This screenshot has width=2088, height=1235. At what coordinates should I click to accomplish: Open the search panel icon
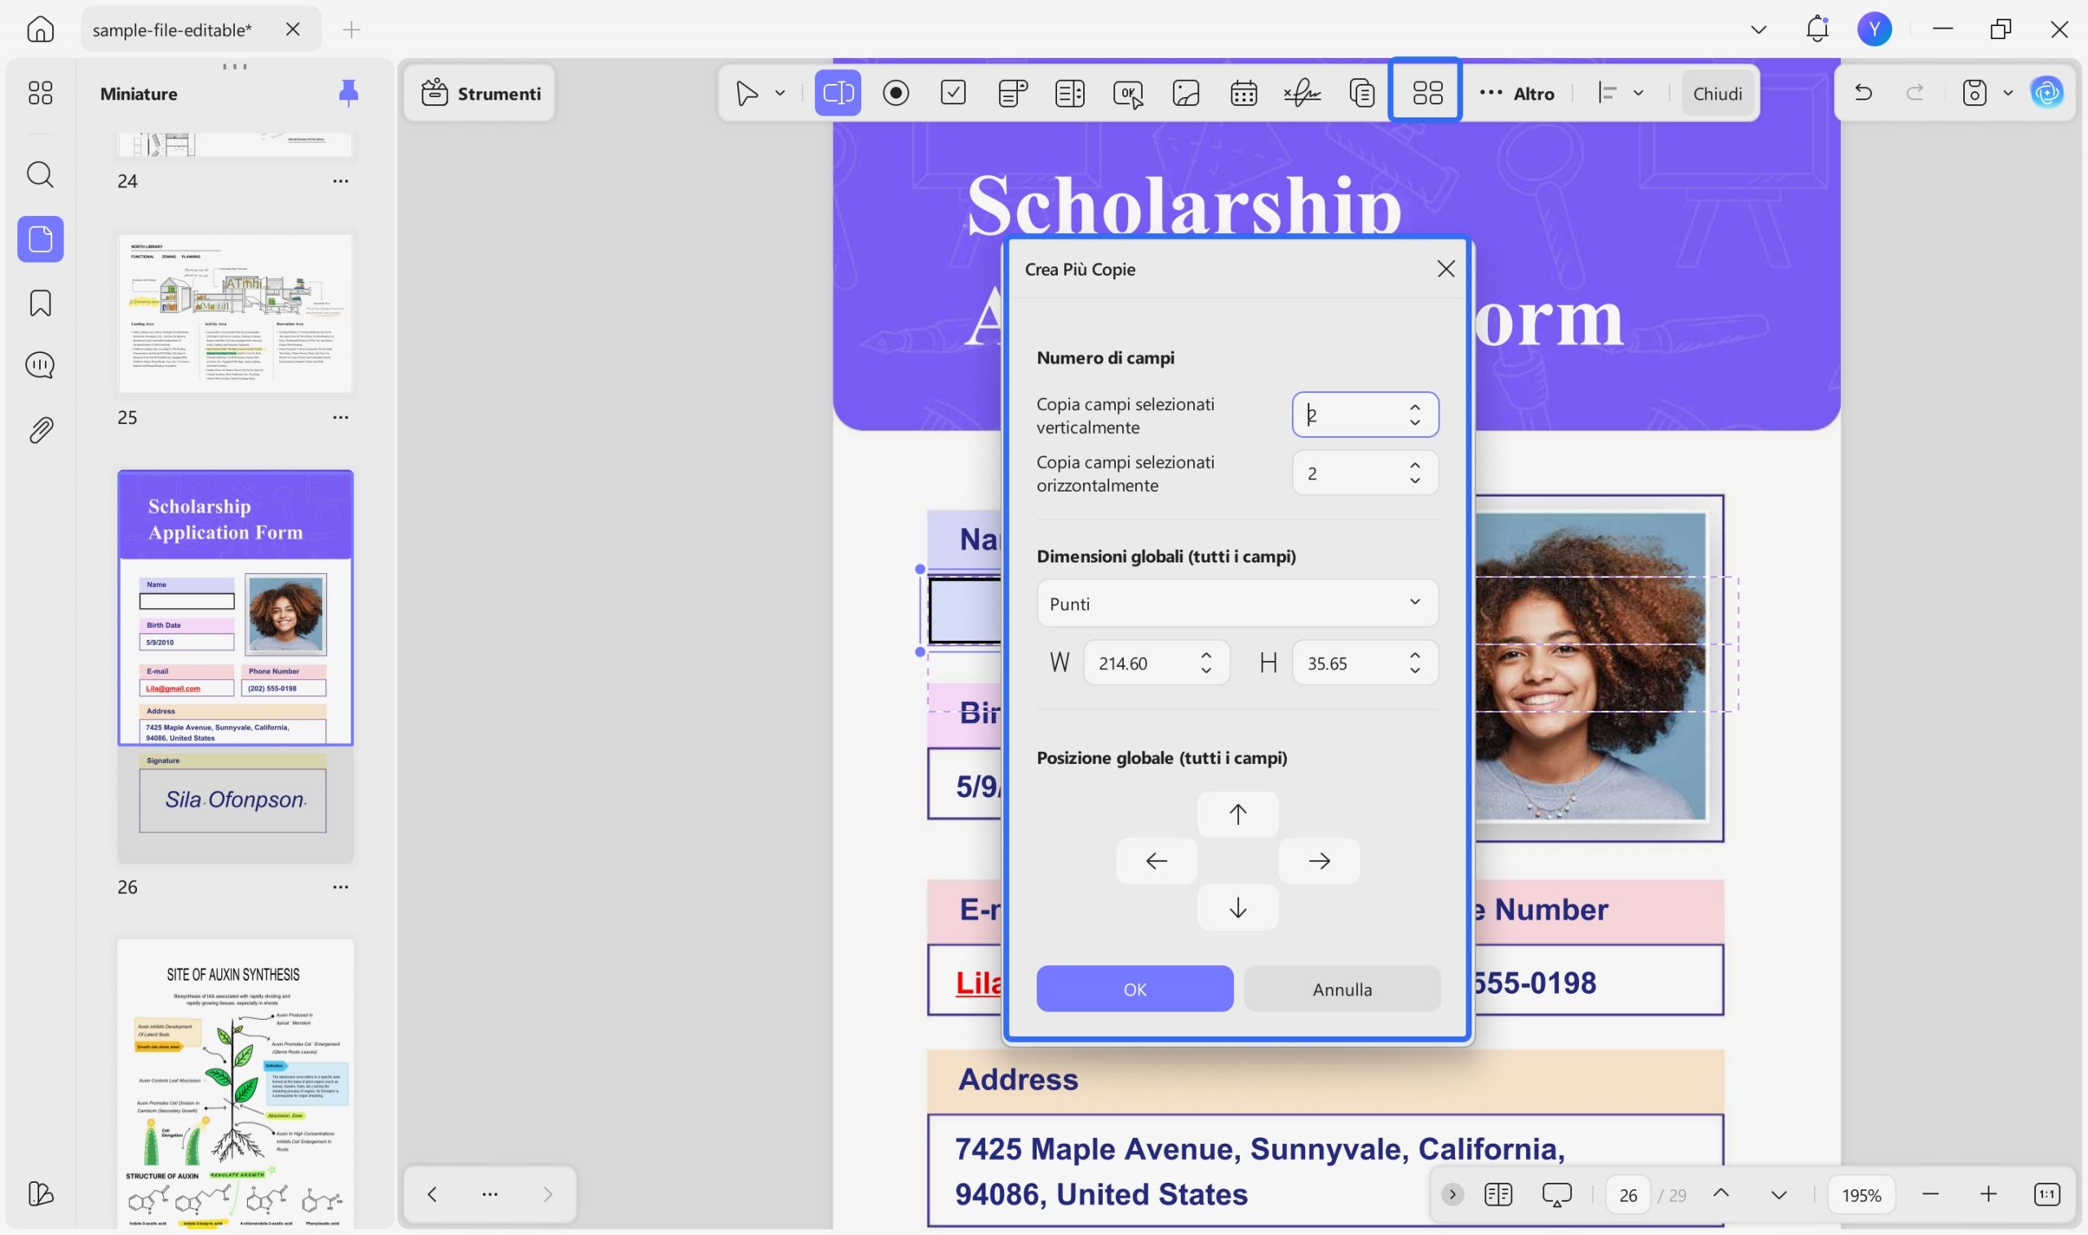point(40,174)
